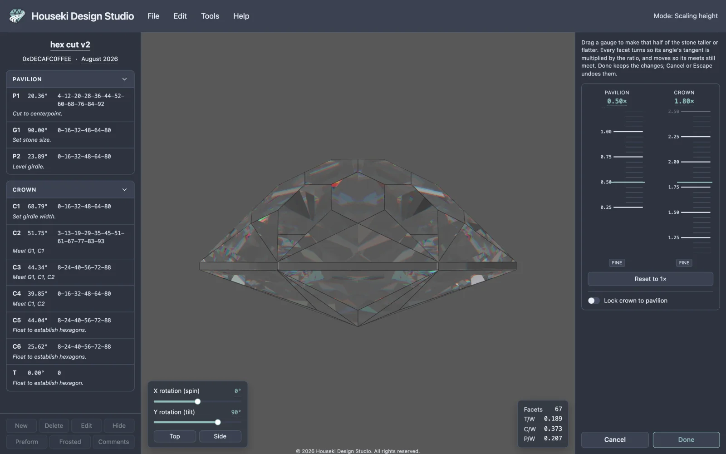This screenshot has height=454, width=726.
Task: Click the August 2026 date
Action: [99, 59]
